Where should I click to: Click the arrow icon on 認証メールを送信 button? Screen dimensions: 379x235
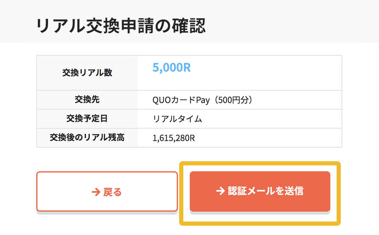point(221,191)
